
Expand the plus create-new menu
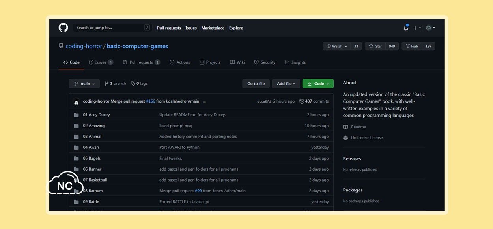click(417, 28)
